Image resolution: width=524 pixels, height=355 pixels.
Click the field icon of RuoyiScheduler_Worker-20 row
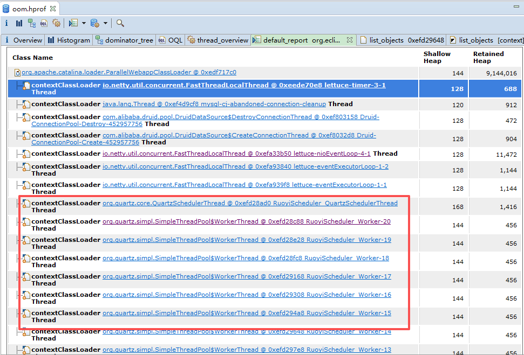click(x=26, y=222)
